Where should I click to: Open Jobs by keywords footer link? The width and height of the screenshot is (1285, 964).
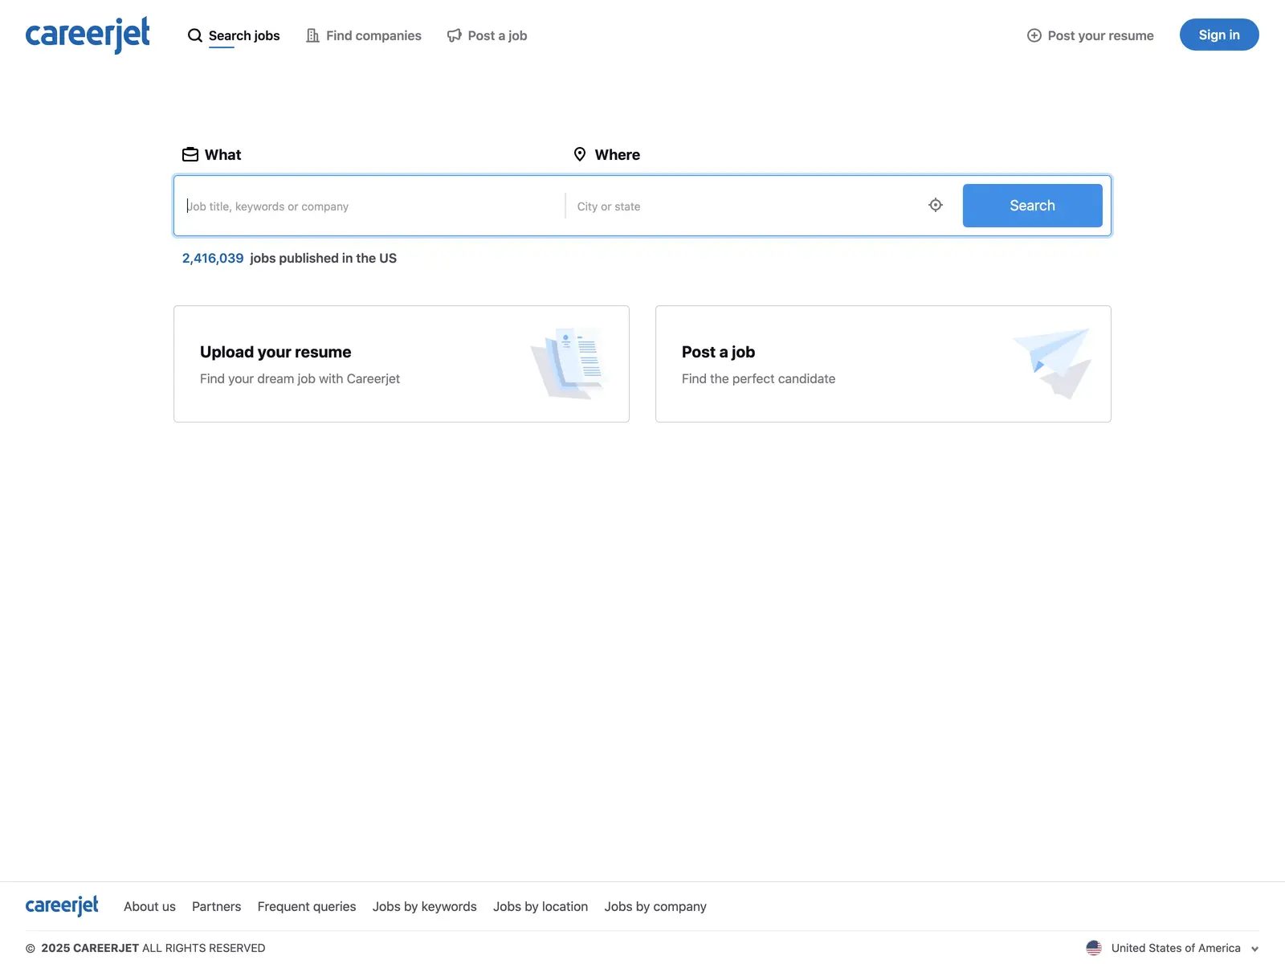click(x=425, y=906)
